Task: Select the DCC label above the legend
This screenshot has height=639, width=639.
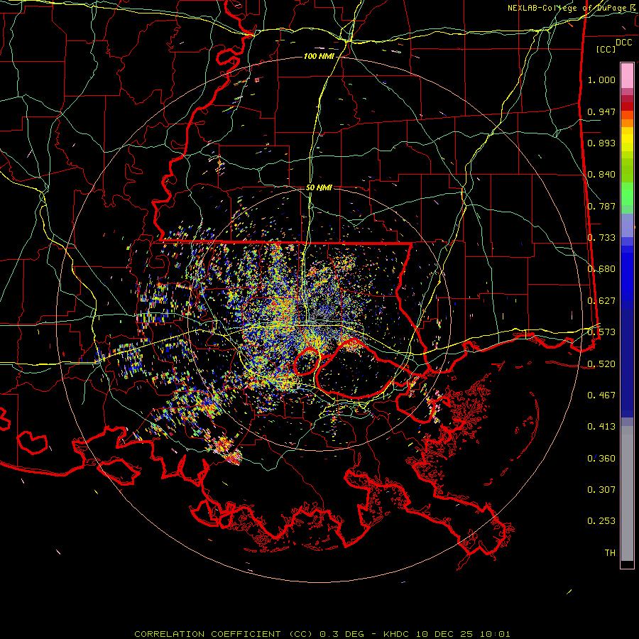Action: point(623,43)
